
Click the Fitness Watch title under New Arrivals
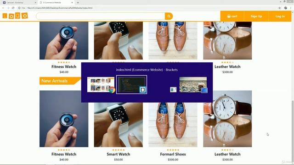click(64, 154)
